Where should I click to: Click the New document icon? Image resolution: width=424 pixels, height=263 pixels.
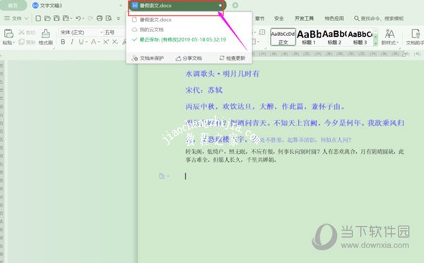(x=38, y=18)
